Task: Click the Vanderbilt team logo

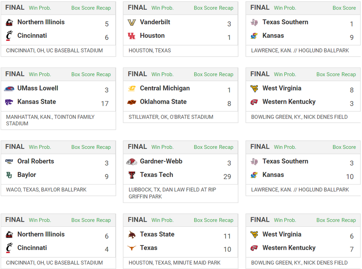Action: tap(131, 22)
